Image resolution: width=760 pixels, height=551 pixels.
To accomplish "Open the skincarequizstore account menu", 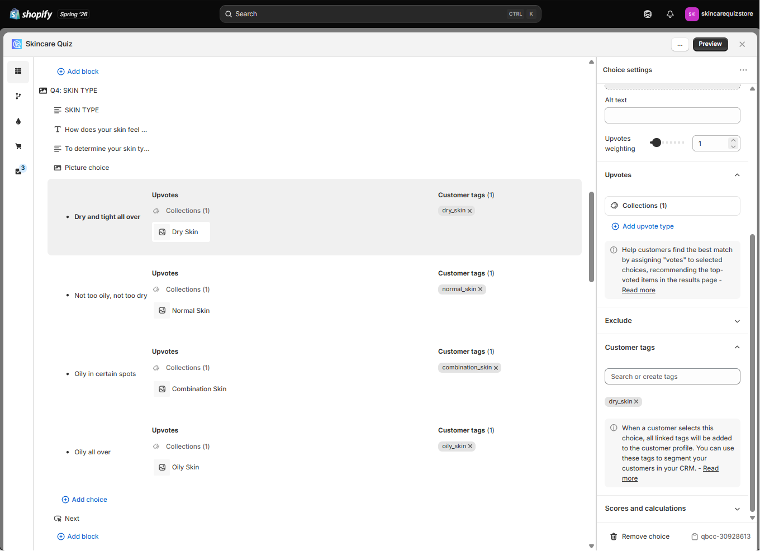I will (x=719, y=14).
